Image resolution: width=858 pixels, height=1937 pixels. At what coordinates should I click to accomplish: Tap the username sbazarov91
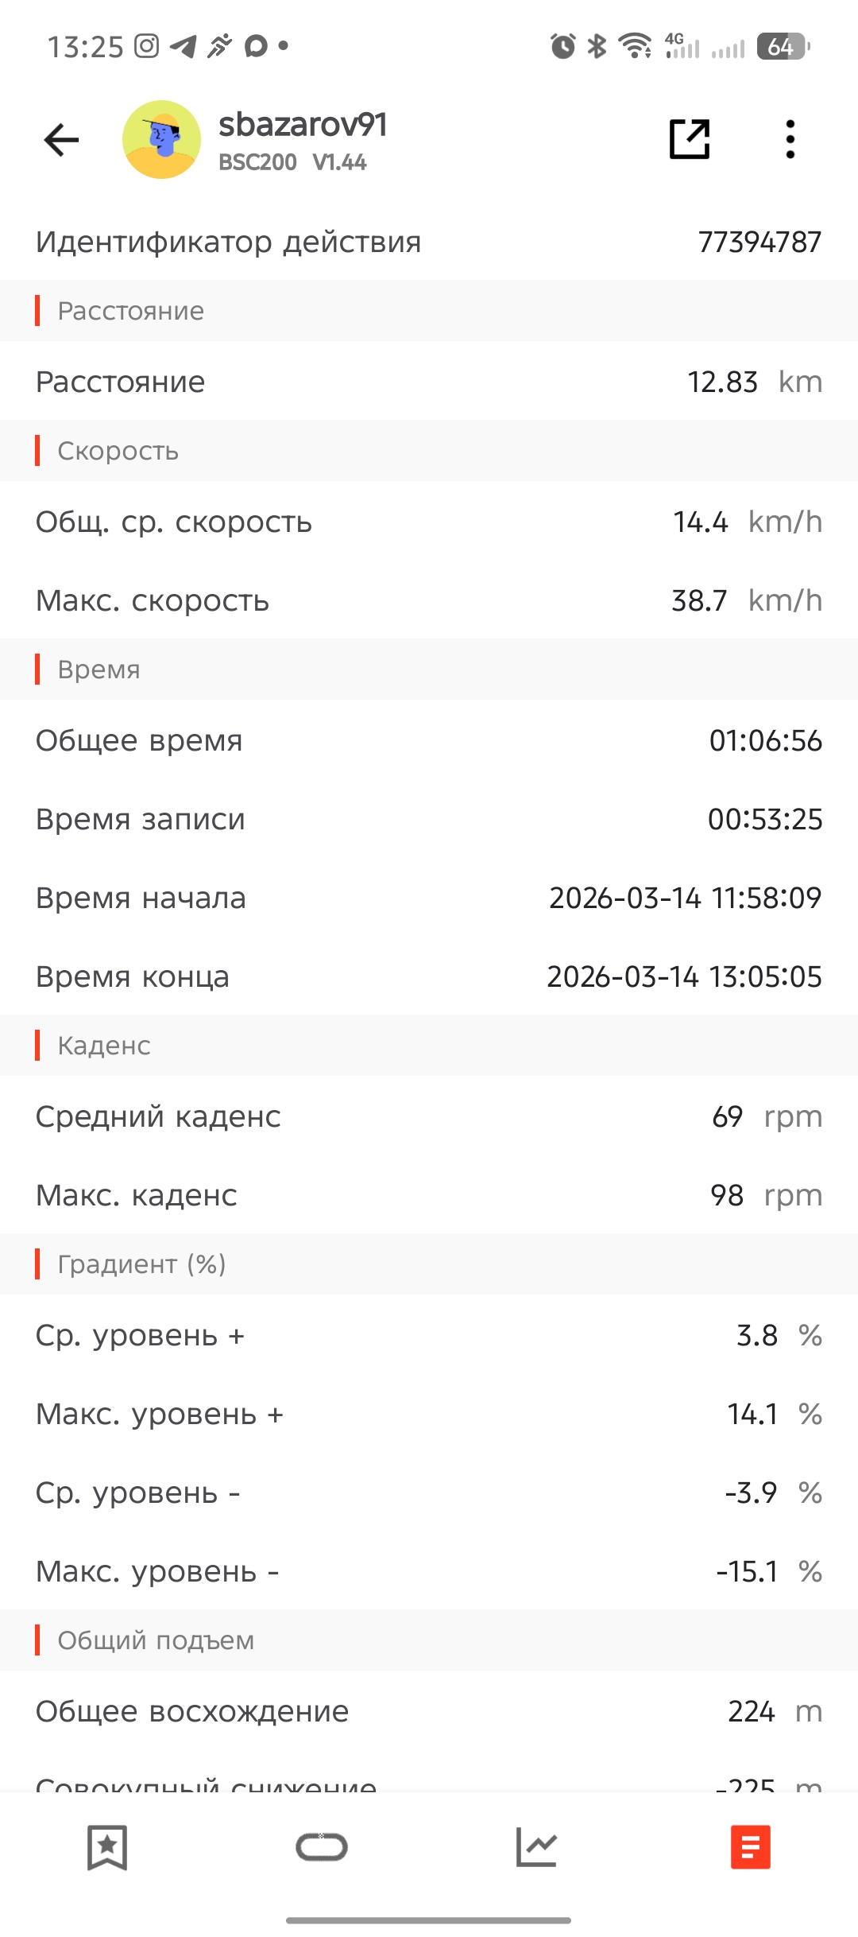(303, 125)
